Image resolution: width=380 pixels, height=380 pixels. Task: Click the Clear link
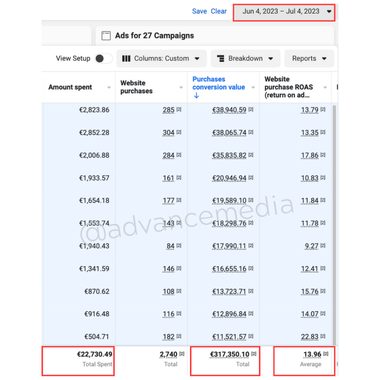[x=219, y=11]
